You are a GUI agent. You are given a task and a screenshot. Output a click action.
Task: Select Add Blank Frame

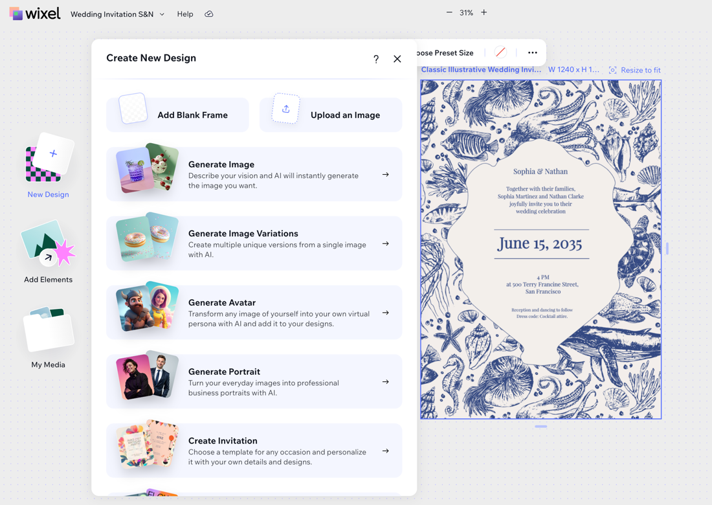177,115
